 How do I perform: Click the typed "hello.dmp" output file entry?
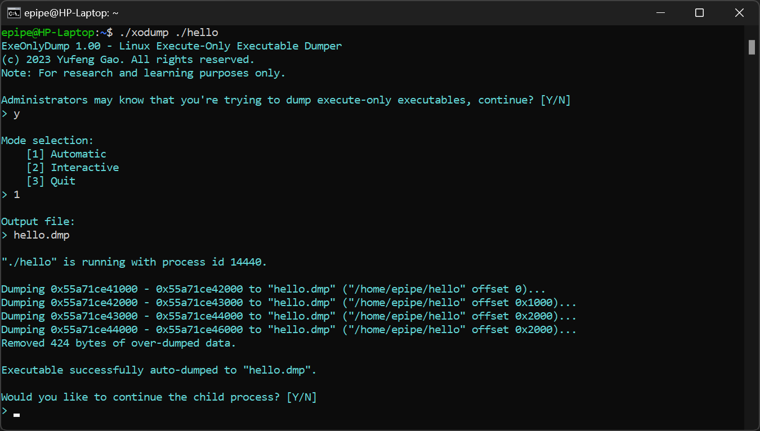[42, 235]
